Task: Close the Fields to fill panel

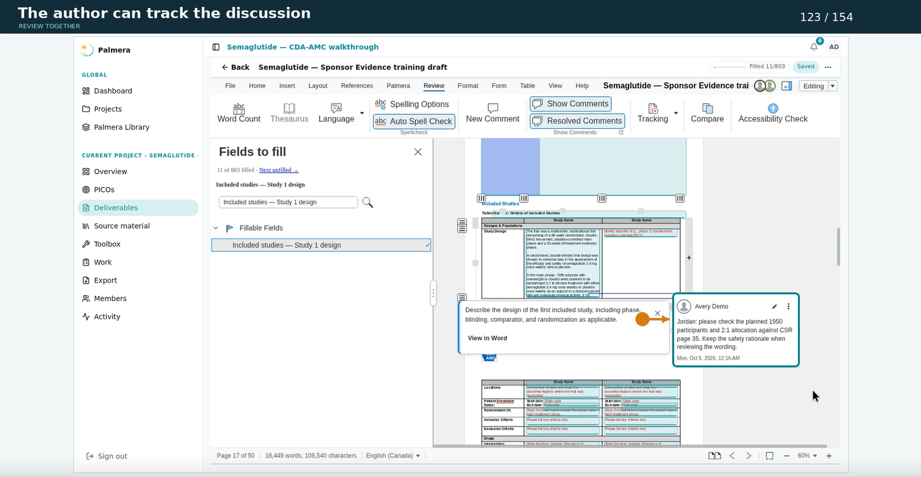Action: click(x=418, y=152)
